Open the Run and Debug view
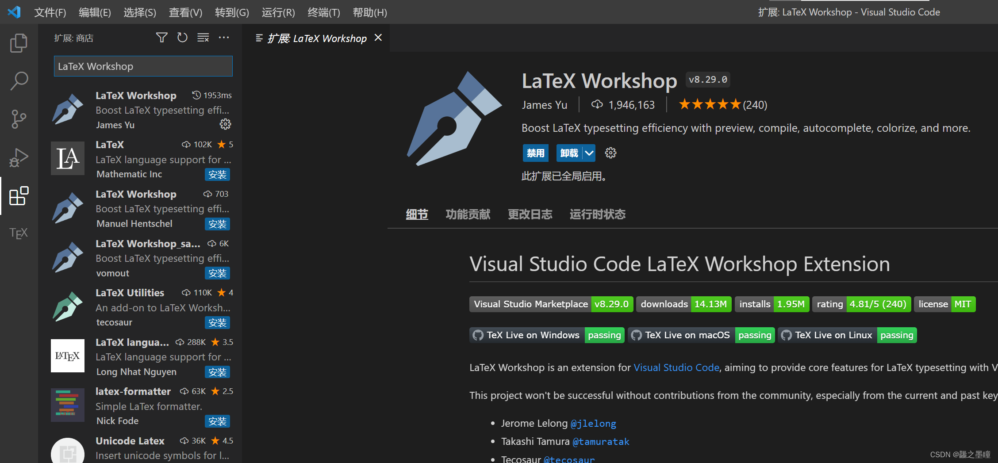998x463 pixels. pyautogui.click(x=18, y=157)
